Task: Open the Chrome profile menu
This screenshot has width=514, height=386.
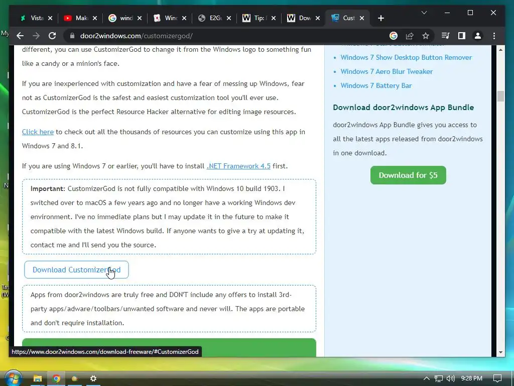Action: [x=478, y=36]
